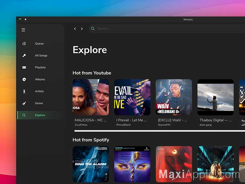245x184 pixels.
Task: Click the '[EXCLU] WaïV - ...' title
Action: [172, 120]
